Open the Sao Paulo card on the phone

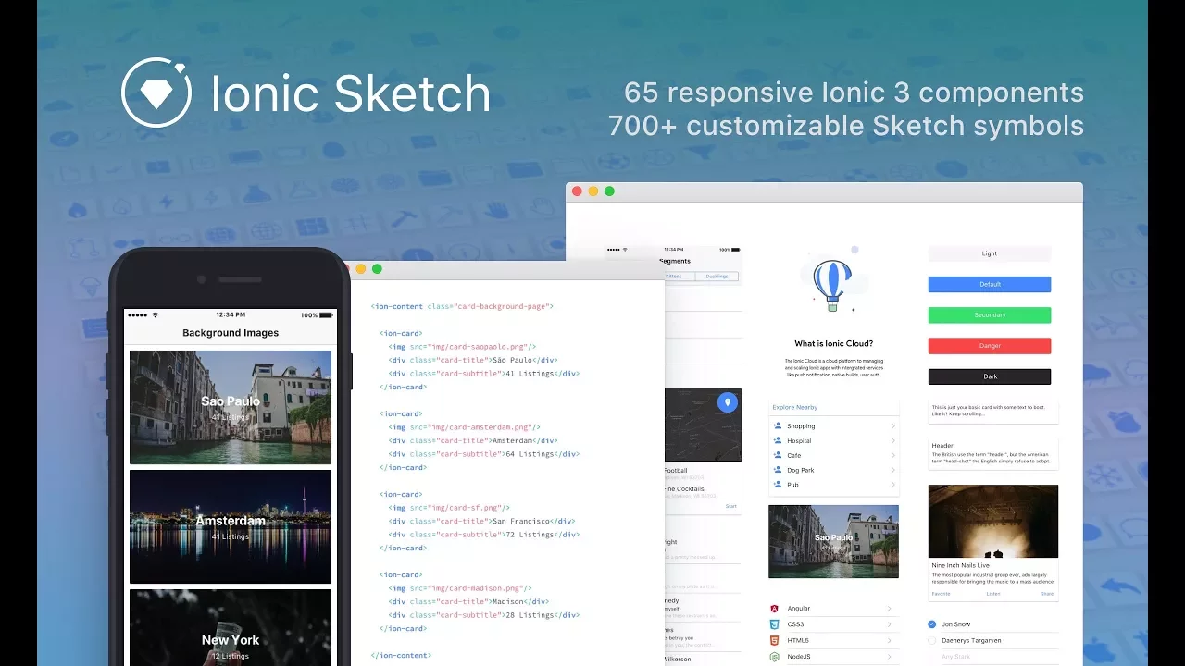[231, 407]
